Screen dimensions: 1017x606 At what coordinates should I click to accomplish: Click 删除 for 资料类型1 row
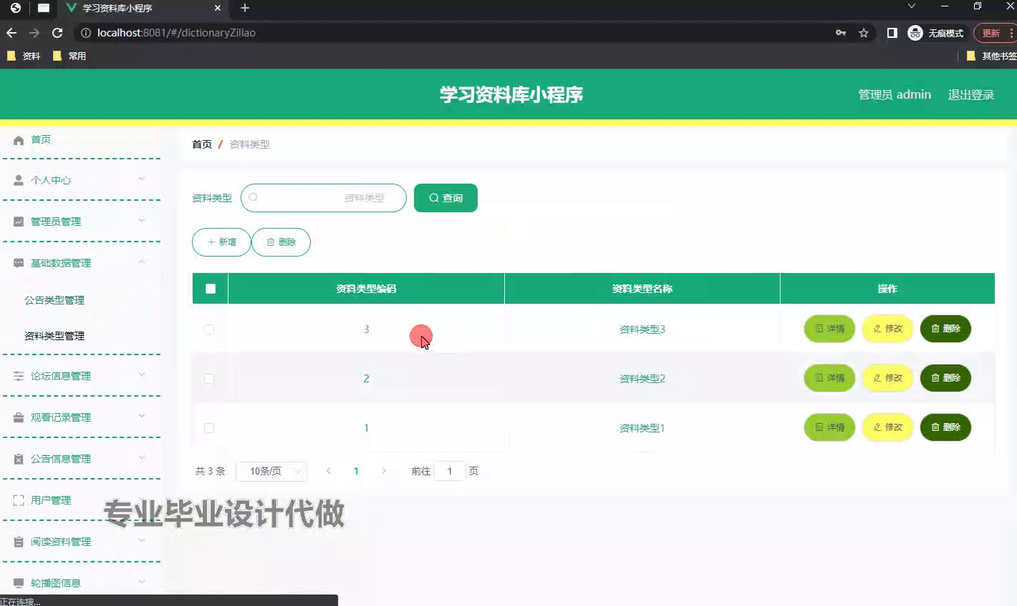click(946, 427)
